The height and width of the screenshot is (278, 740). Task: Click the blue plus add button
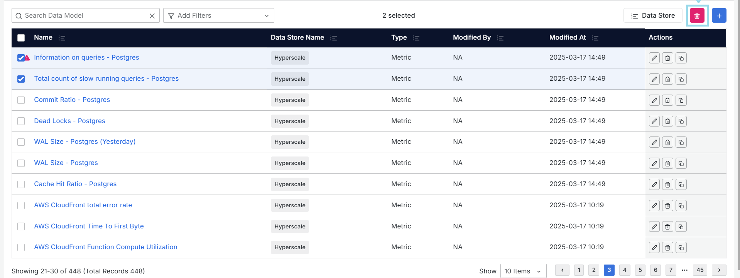719,16
